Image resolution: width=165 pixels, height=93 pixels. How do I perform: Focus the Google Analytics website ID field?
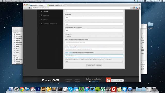(x=94, y=56)
